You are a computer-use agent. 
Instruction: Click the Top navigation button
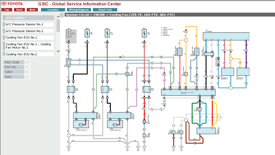pyautogui.click(x=7, y=10)
